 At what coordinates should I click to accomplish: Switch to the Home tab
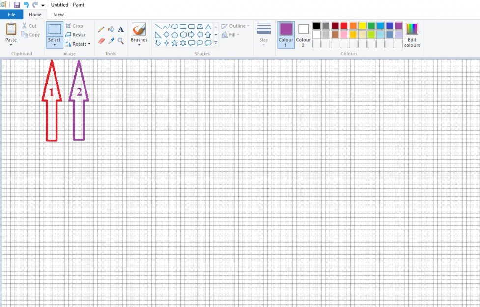tap(35, 14)
